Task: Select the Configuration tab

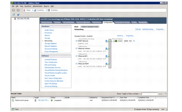Action: (x=108, y=23)
